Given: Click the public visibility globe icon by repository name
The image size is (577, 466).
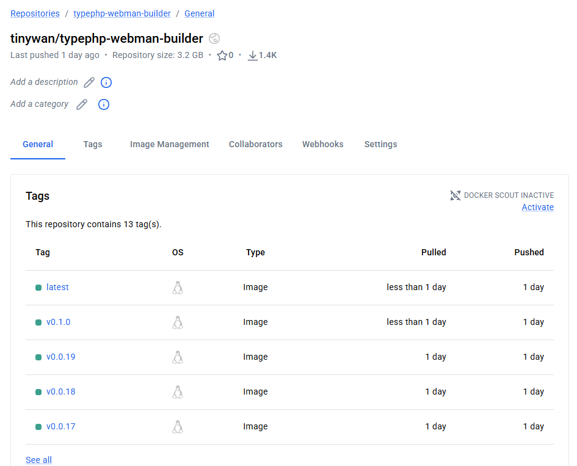Looking at the screenshot, I should (214, 38).
